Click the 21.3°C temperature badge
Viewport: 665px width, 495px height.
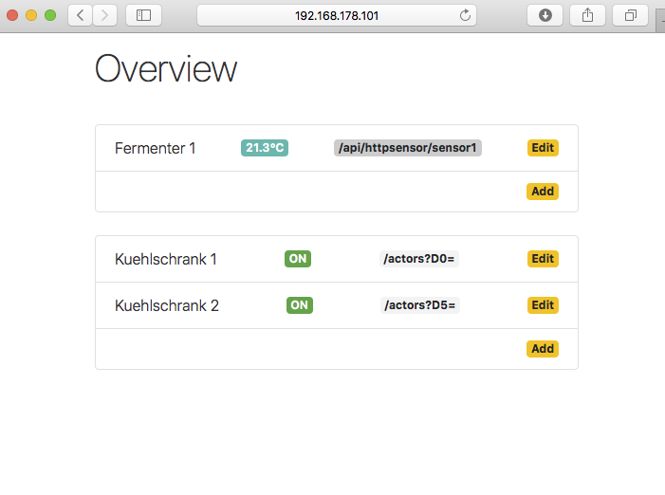[265, 148]
